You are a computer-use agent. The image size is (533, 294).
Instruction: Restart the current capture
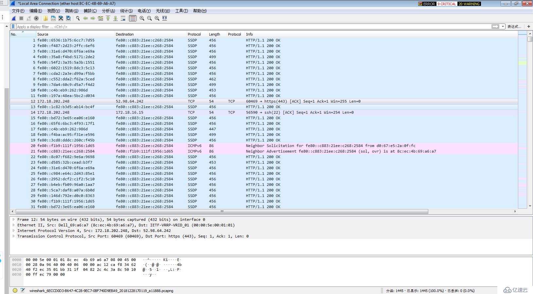point(29,18)
